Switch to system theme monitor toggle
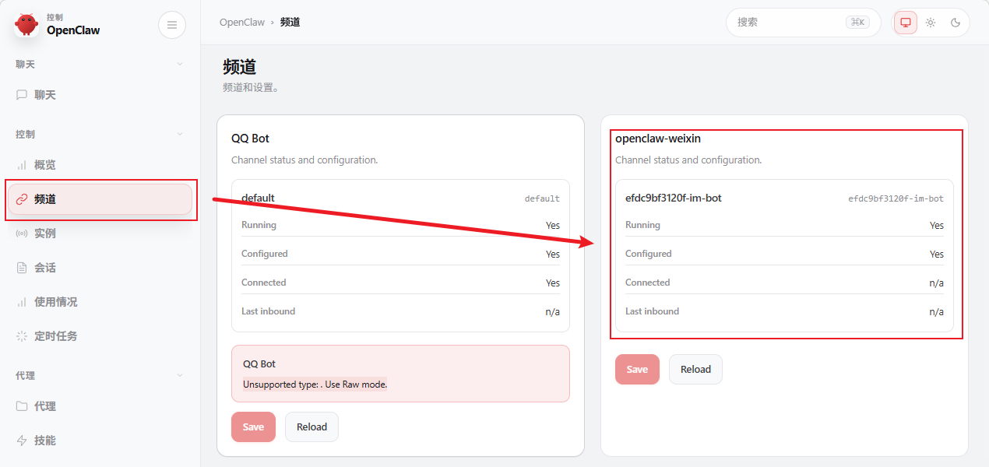 [x=906, y=23]
